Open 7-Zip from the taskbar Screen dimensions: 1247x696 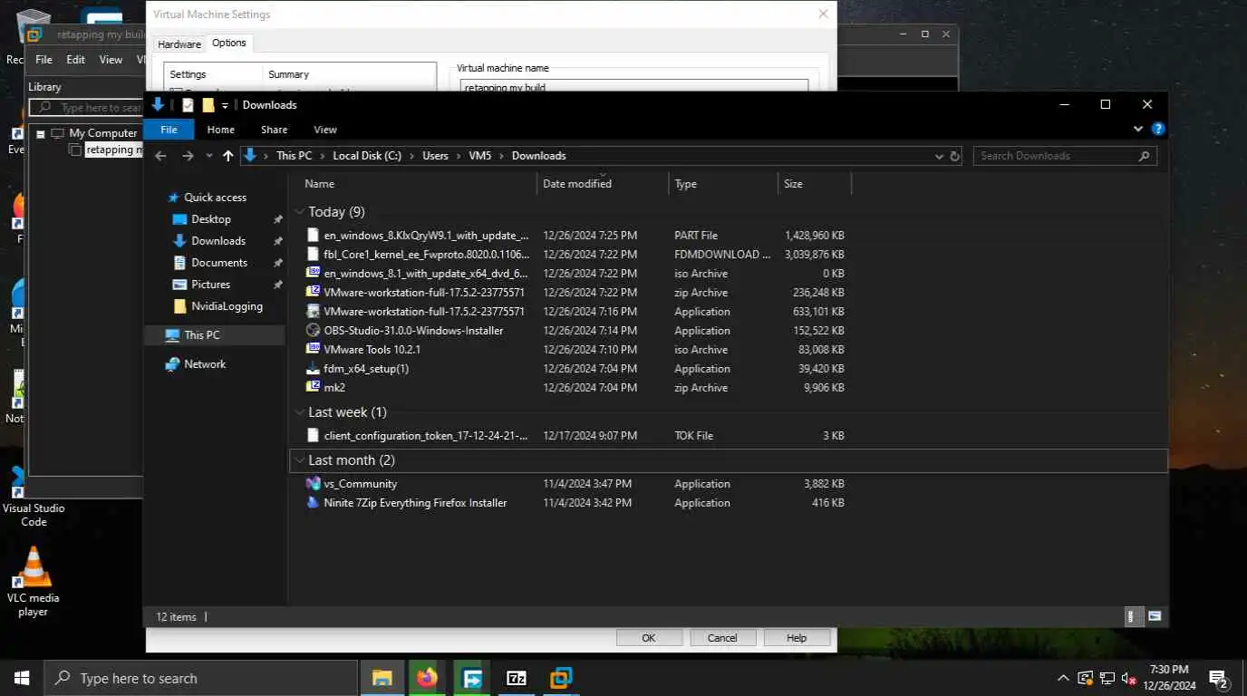(x=517, y=678)
